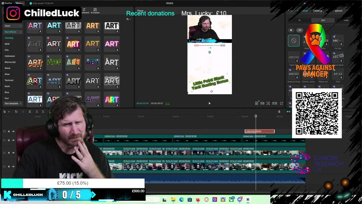Select the Little Point Blank text clip
Viewport: 362px width, 204px height.
click(x=260, y=131)
